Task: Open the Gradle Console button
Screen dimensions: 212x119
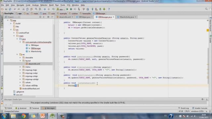Action: coord(200,108)
